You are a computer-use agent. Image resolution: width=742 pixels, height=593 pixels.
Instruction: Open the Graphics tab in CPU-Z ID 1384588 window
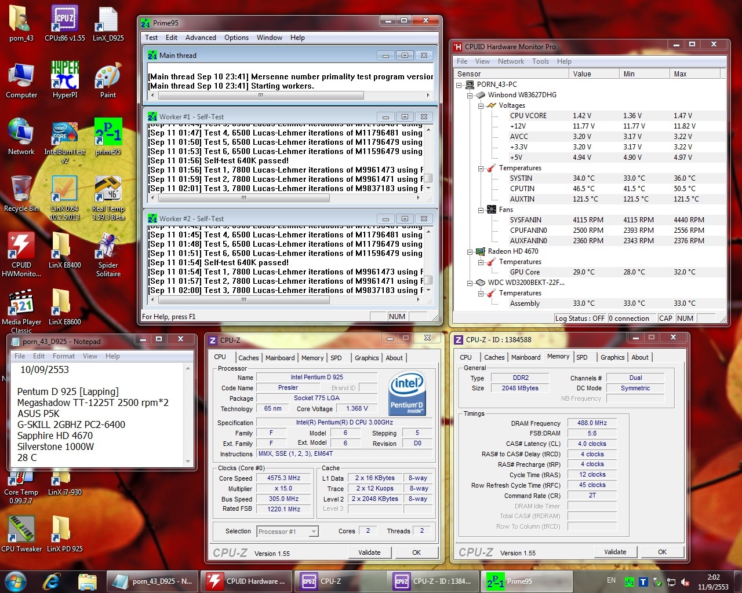coord(613,357)
